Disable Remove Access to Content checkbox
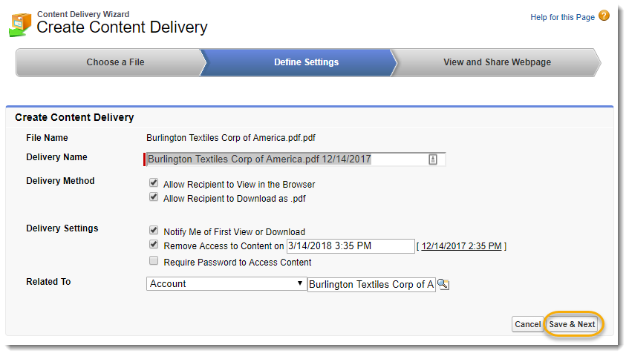 [x=154, y=245]
